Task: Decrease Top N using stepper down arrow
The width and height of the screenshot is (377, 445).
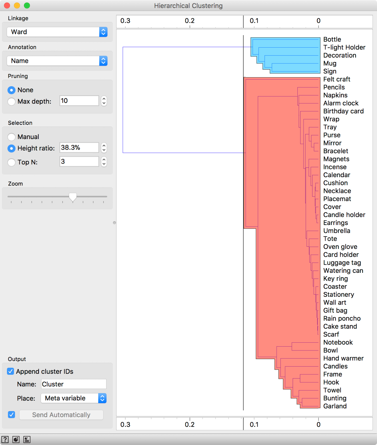Action: click(x=104, y=164)
